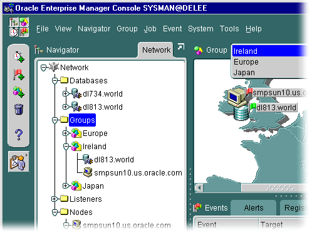Open the File menu
This screenshot has width=312, height=235.
point(43,29)
